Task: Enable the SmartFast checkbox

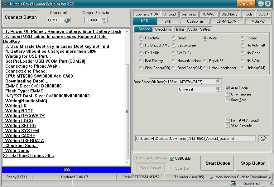Action: click(x=228, y=100)
